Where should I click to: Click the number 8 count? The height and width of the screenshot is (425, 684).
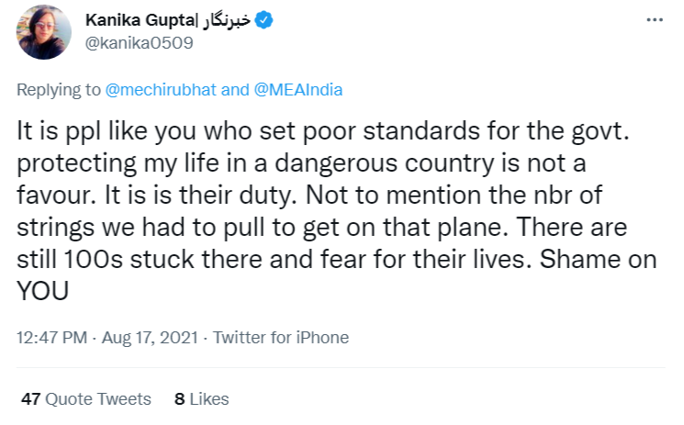tap(179, 399)
